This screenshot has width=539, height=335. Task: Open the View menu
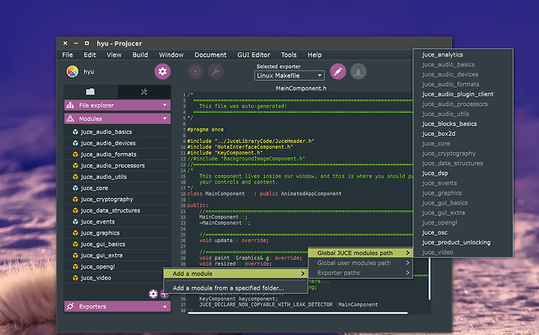114,55
